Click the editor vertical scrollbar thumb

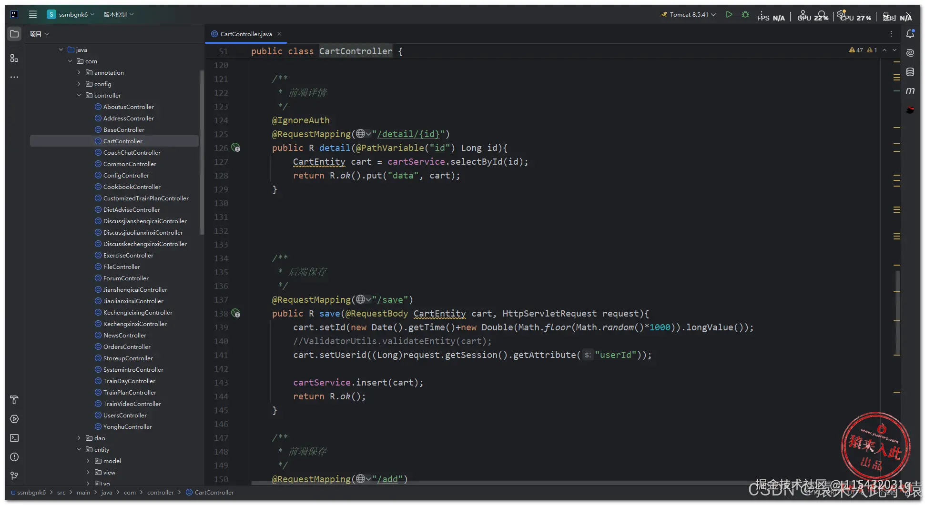pos(897,313)
